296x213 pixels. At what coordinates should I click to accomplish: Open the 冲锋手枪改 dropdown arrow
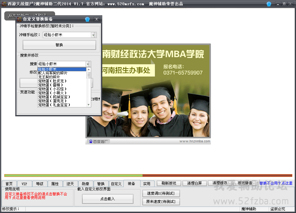(x=93, y=35)
